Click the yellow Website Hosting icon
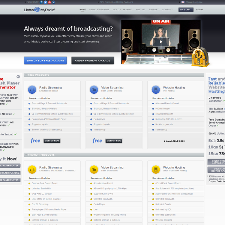 coord(156,169)
